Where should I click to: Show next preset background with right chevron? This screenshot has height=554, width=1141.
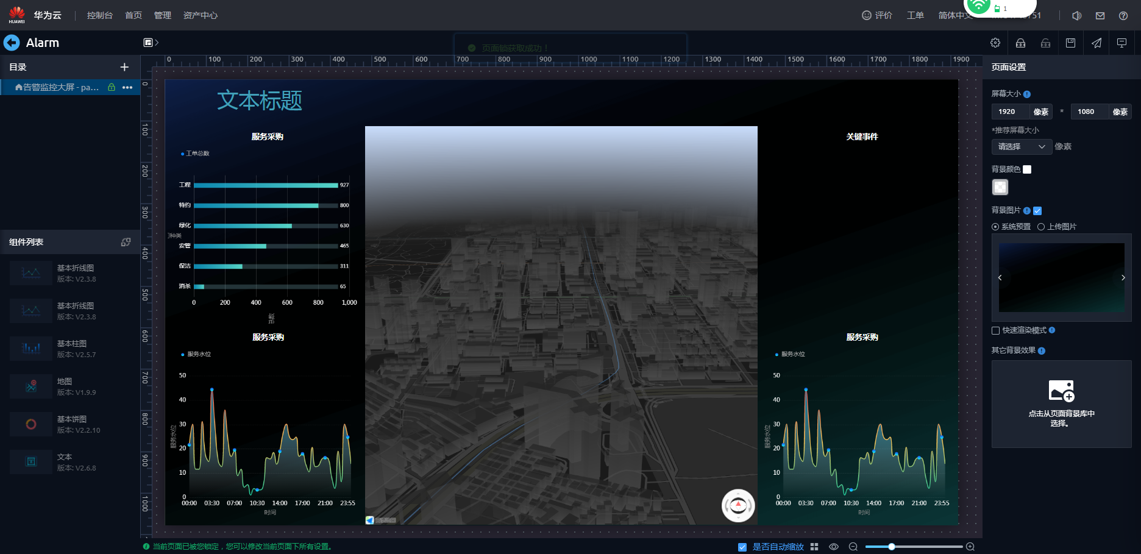click(1123, 278)
